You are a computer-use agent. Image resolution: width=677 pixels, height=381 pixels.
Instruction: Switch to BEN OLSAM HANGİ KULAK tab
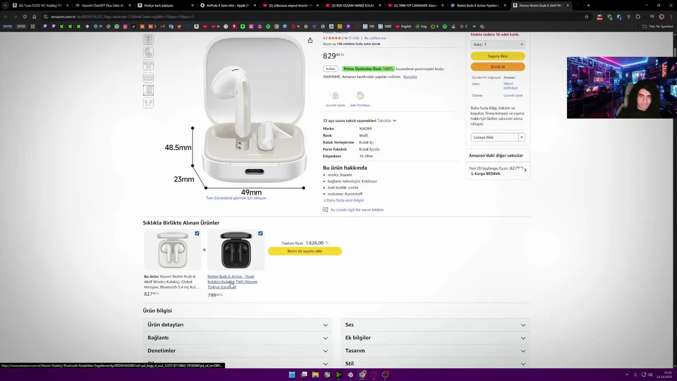[x=353, y=5]
